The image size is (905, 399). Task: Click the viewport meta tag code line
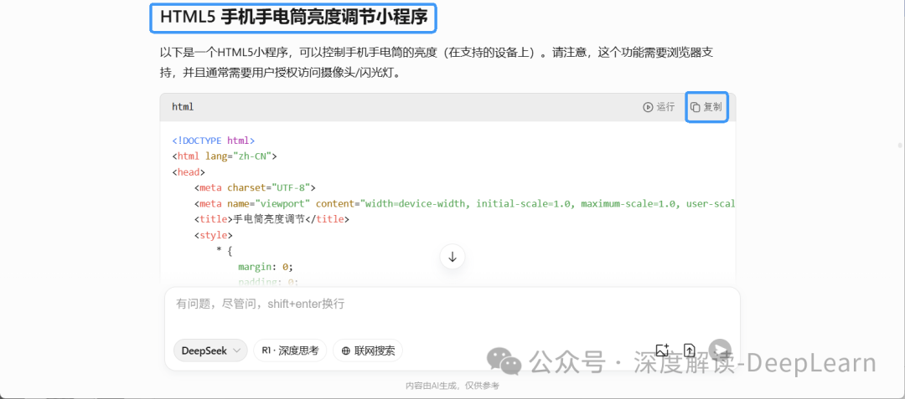point(464,203)
